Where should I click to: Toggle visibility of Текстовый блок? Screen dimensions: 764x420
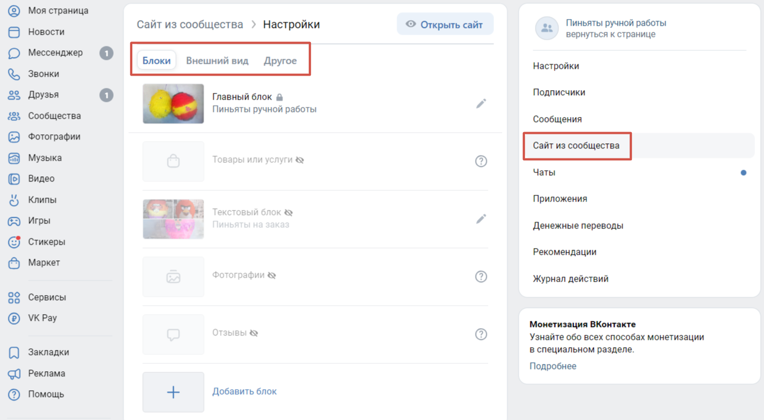(x=288, y=213)
